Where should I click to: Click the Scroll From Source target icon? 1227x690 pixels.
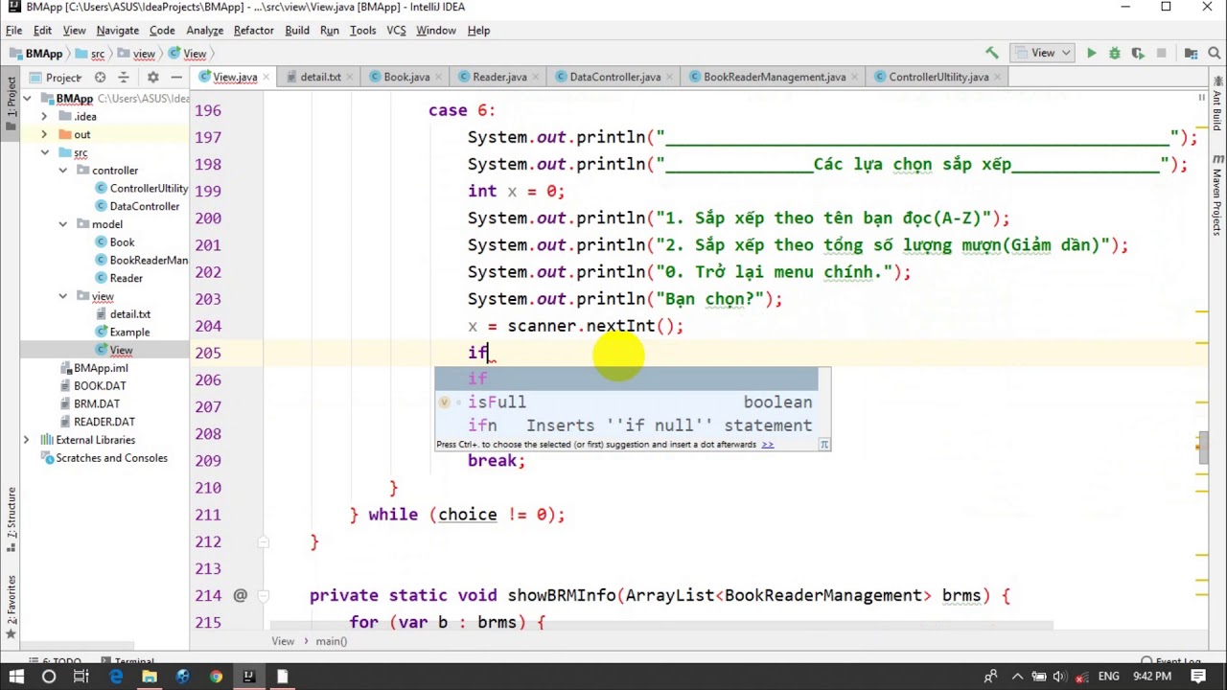100,77
